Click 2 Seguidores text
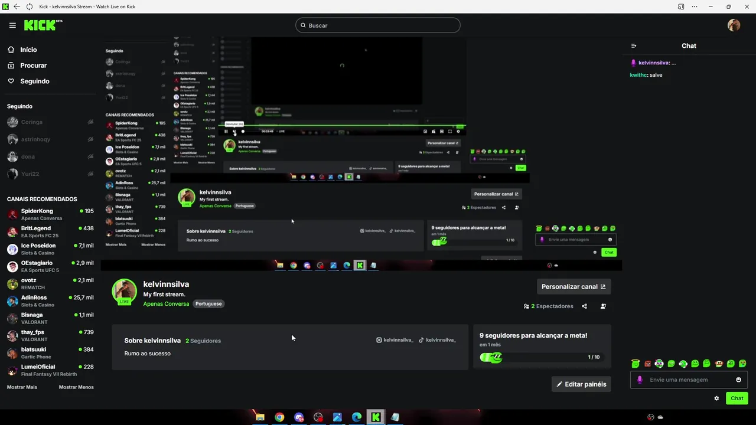The image size is (756, 425). click(x=203, y=341)
